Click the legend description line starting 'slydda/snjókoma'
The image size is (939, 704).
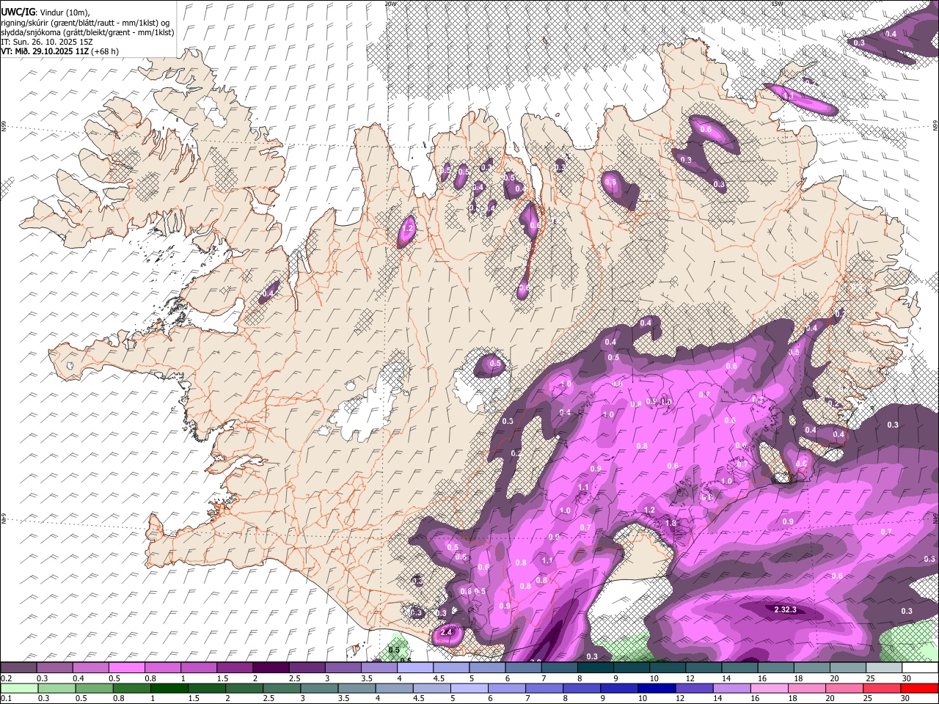tap(87, 32)
